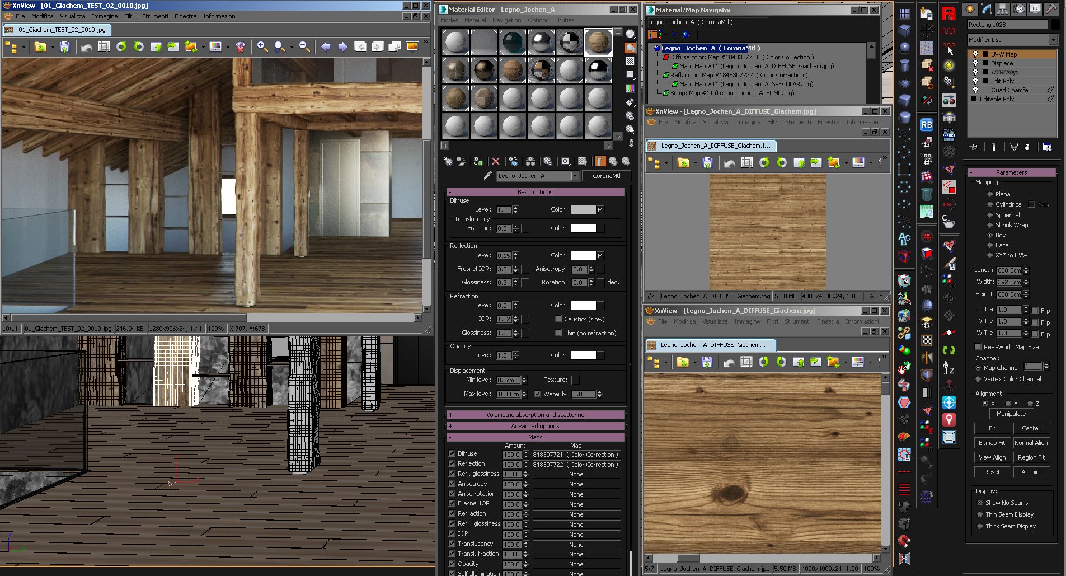Viewport: 1066px width, 576px height.
Task: Click the Pin Stack icon below the modifier stack
Action: [x=975, y=147]
